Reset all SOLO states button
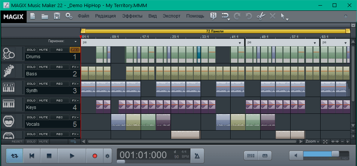357x166 pixels. click(x=31, y=141)
